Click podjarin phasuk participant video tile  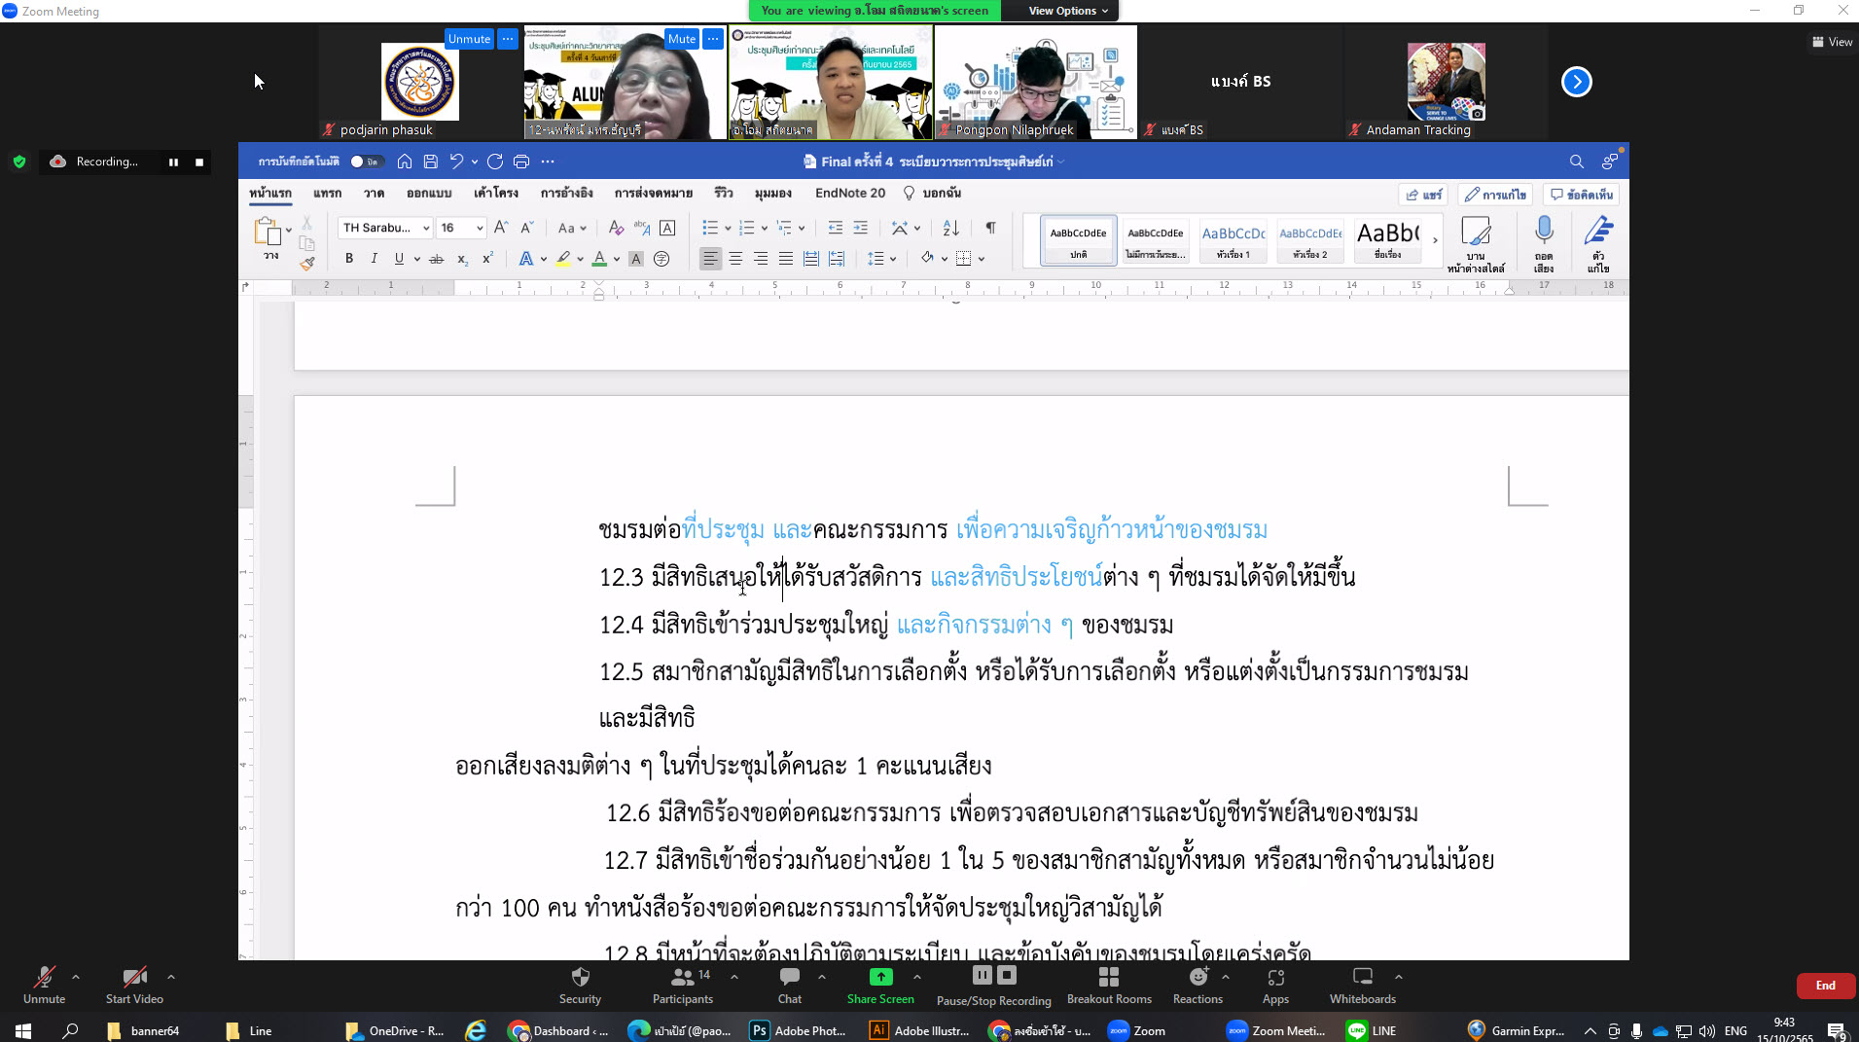(x=420, y=82)
